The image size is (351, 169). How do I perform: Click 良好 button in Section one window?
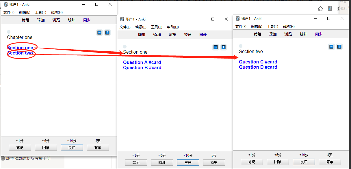pyautogui.click(x=188, y=162)
